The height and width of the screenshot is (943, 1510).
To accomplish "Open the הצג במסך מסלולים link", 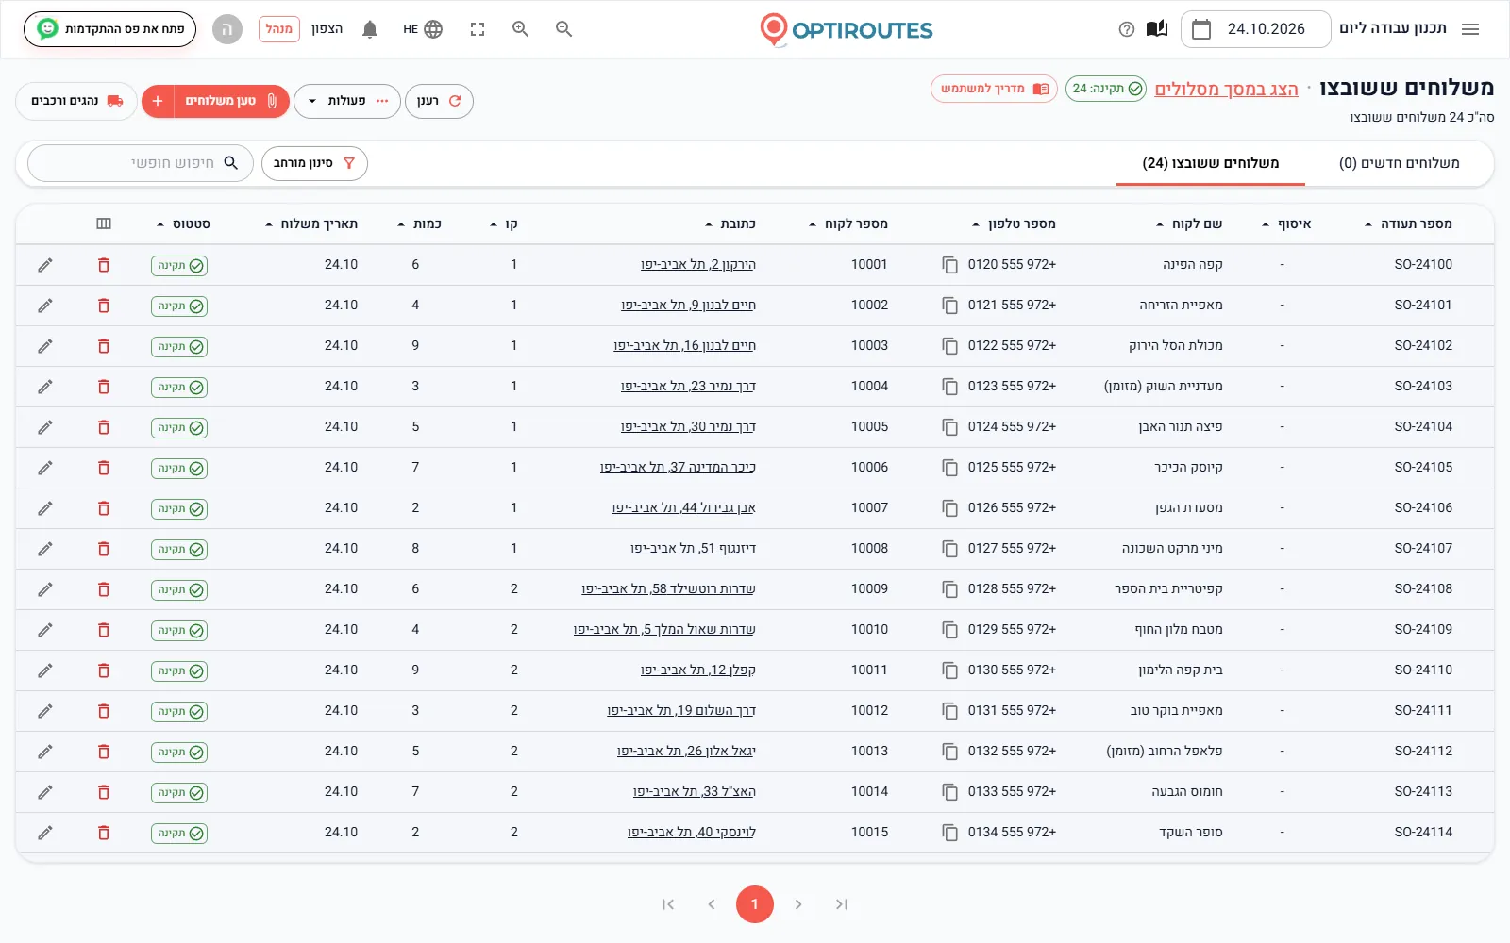I will 1226,89.
